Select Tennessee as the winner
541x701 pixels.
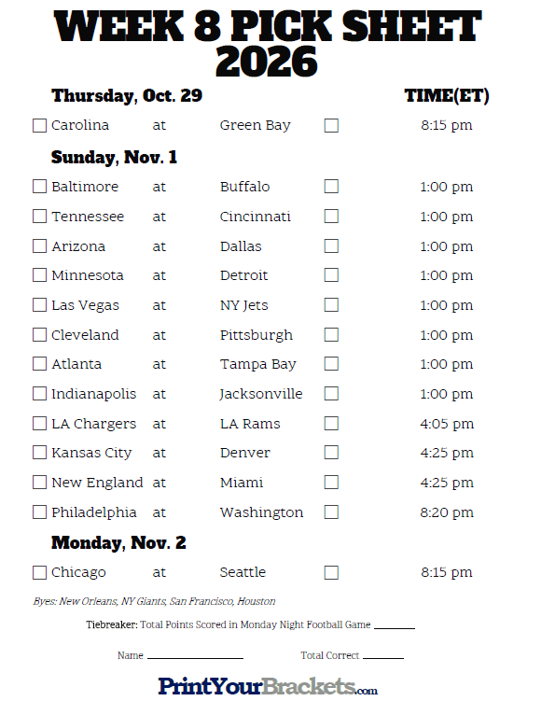(x=40, y=217)
